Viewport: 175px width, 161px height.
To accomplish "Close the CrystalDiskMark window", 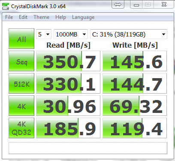I will click(x=164, y=4).
